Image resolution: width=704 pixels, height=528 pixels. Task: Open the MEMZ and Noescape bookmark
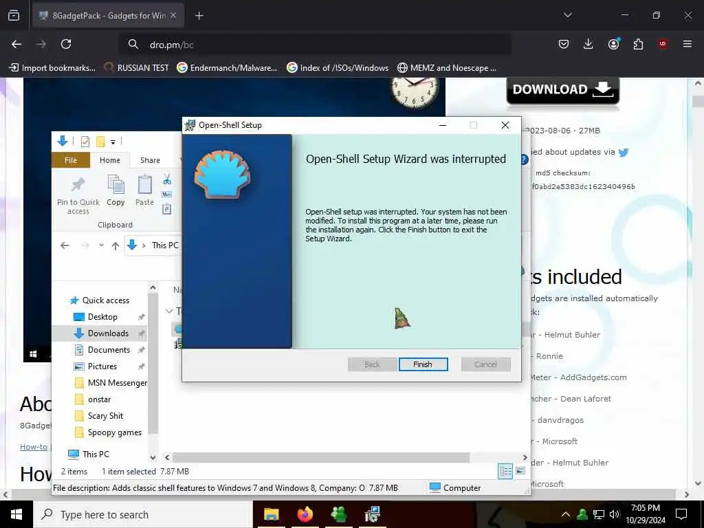[447, 68]
